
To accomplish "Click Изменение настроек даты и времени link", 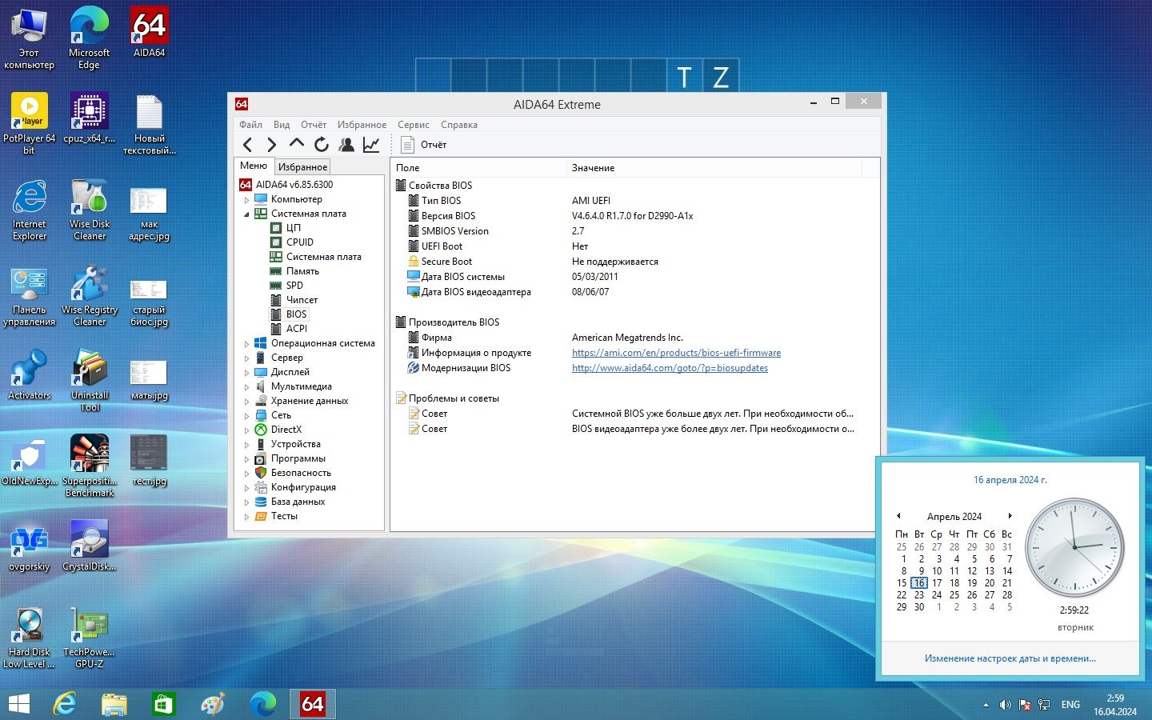I will click(1010, 658).
